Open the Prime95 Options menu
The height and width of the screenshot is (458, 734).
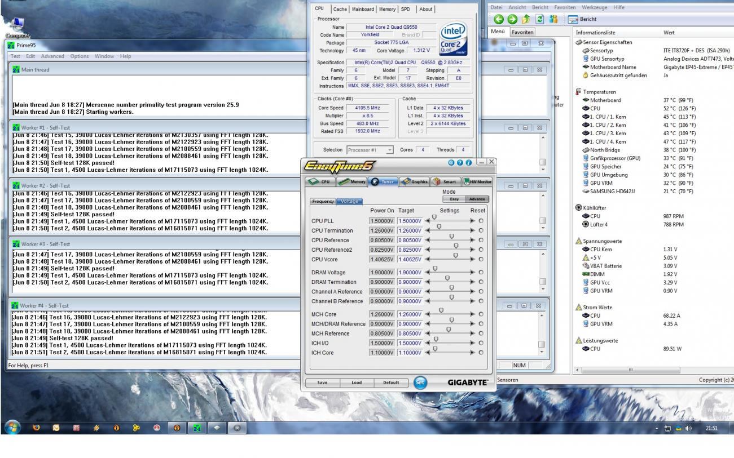coord(80,56)
